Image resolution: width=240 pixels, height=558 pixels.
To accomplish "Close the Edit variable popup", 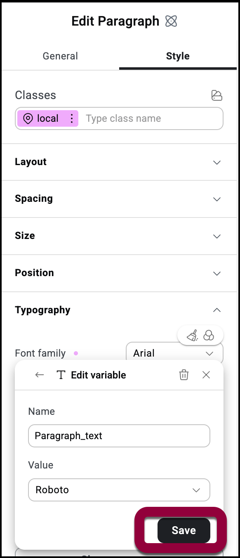I will point(206,375).
